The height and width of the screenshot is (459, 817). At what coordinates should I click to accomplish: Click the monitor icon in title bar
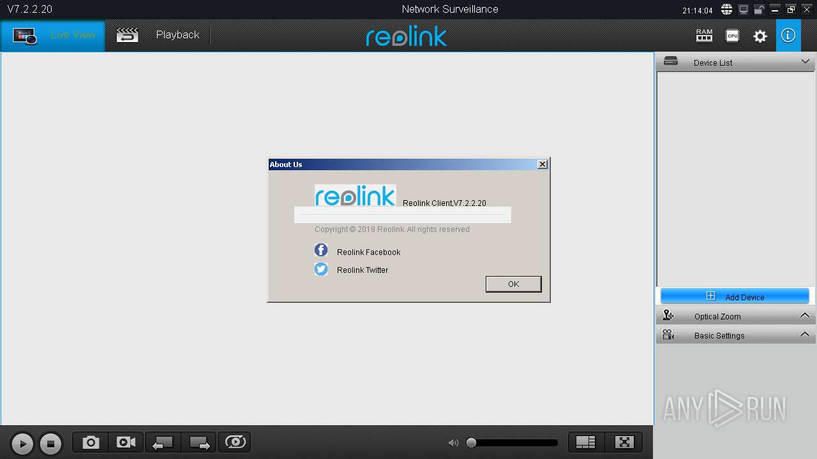tap(744, 10)
